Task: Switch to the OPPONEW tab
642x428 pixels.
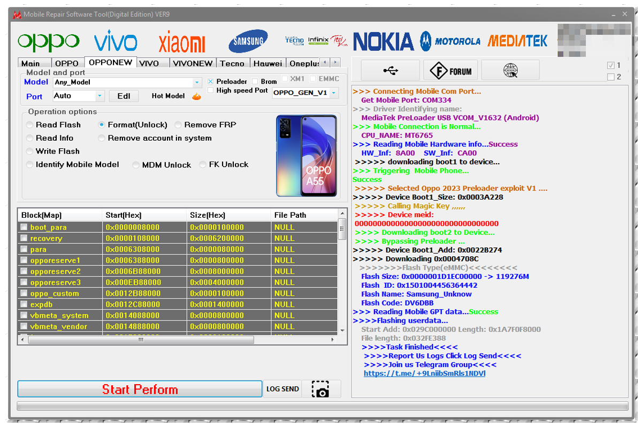Action: (x=111, y=62)
